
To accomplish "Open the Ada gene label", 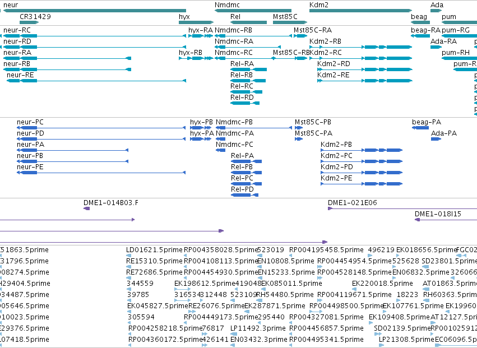I will point(437,5).
